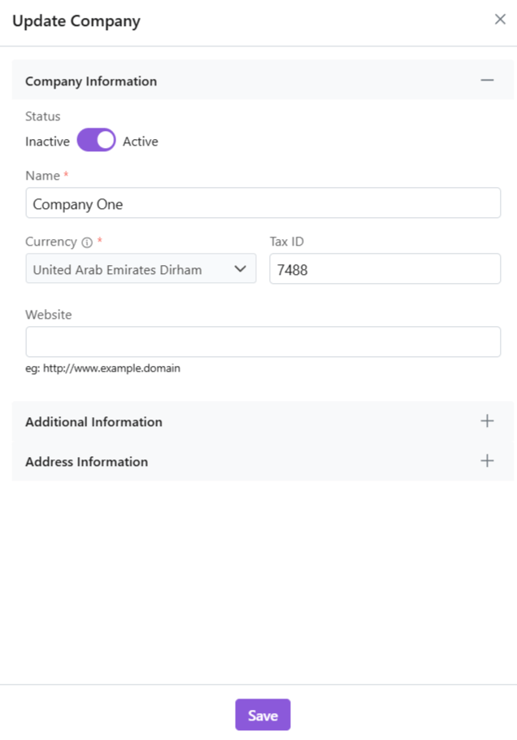Click the Tax ID field showing 7488

[384, 269]
